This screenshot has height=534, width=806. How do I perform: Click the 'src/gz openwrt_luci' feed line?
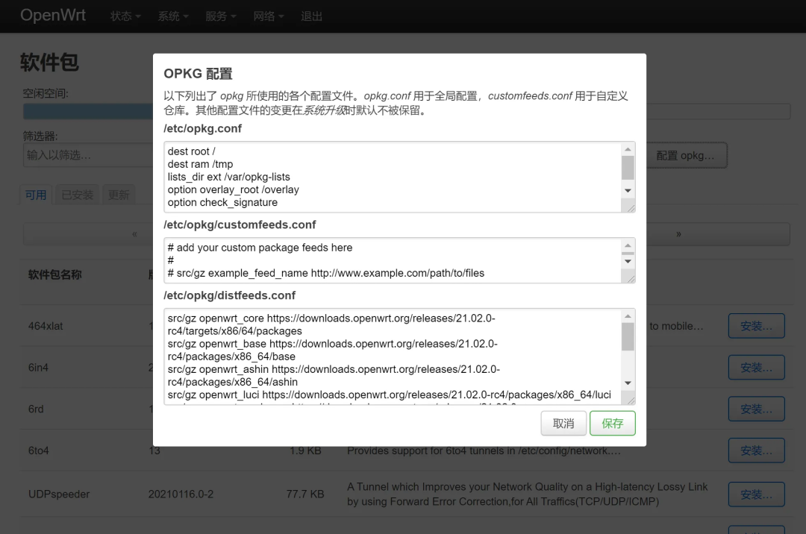389,395
